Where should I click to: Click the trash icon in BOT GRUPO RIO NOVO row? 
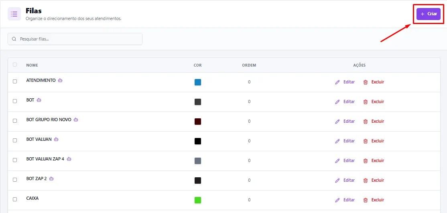(x=366, y=122)
